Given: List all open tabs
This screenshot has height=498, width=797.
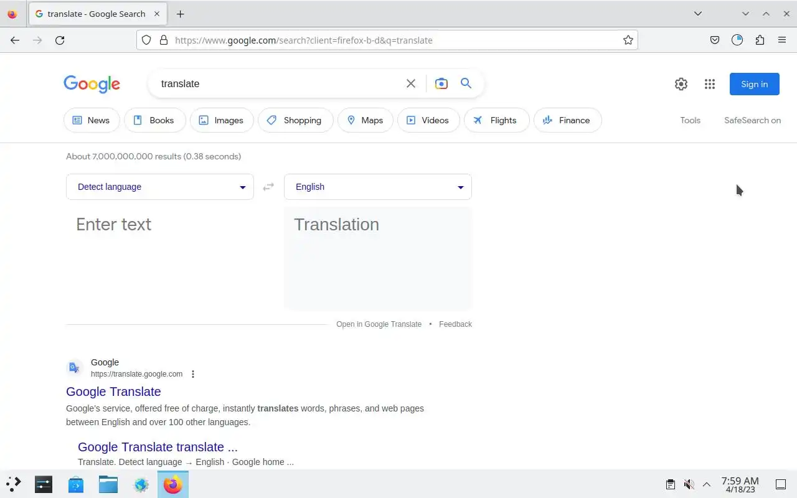Looking at the screenshot, I should tap(698, 14).
